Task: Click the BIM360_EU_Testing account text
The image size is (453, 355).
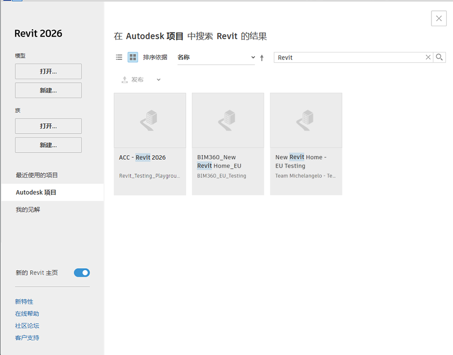Action: pos(222,176)
